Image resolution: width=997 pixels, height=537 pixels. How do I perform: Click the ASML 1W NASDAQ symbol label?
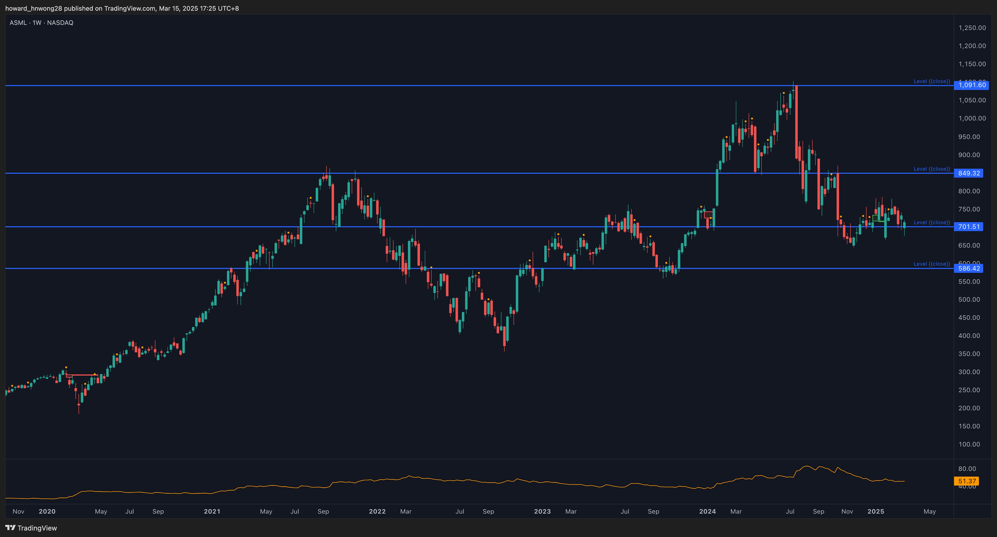42,23
